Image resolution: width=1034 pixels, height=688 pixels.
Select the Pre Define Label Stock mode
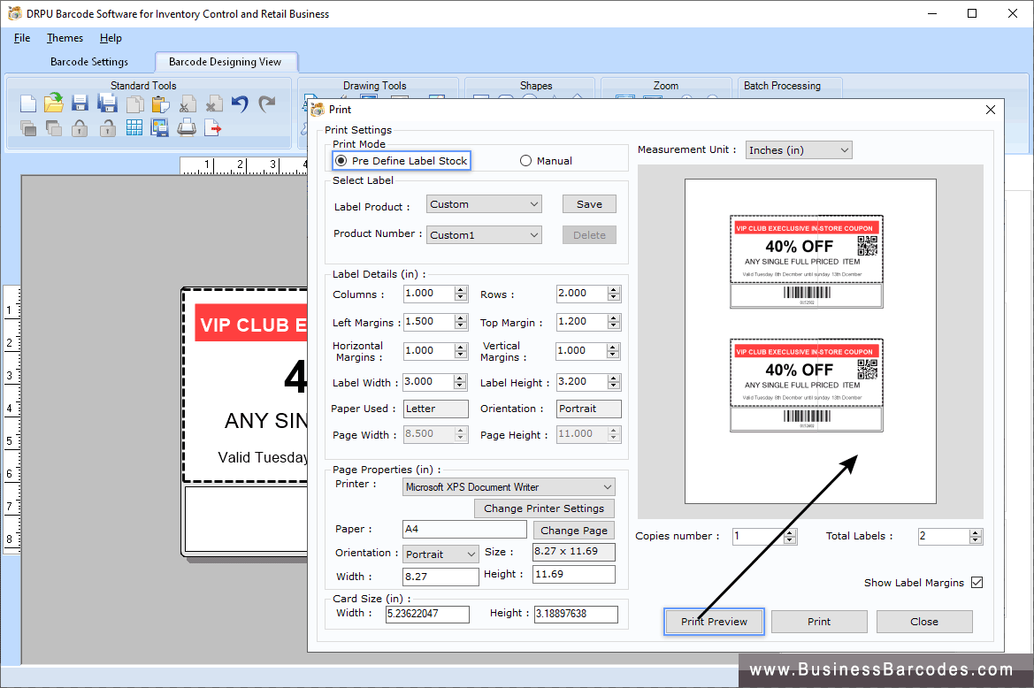(341, 160)
